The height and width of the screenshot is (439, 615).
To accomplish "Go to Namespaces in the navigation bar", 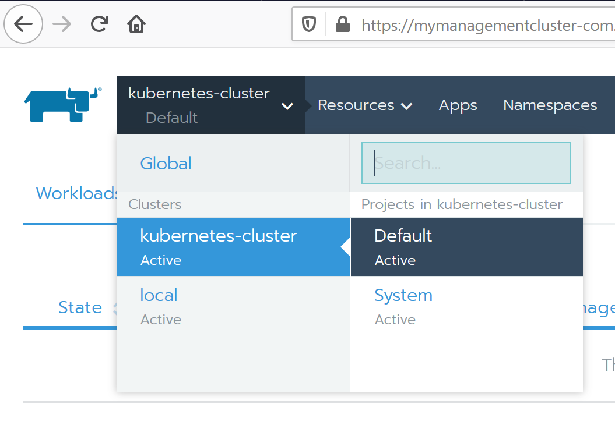I will [550, 105].
